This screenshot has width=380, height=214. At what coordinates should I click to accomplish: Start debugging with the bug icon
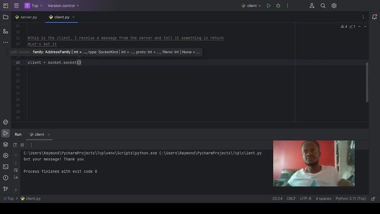(x=278, y=5)
